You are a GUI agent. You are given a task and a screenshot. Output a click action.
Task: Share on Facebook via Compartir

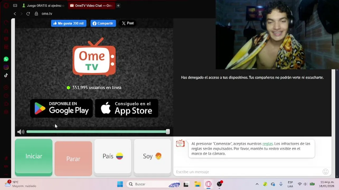(103, 23)
